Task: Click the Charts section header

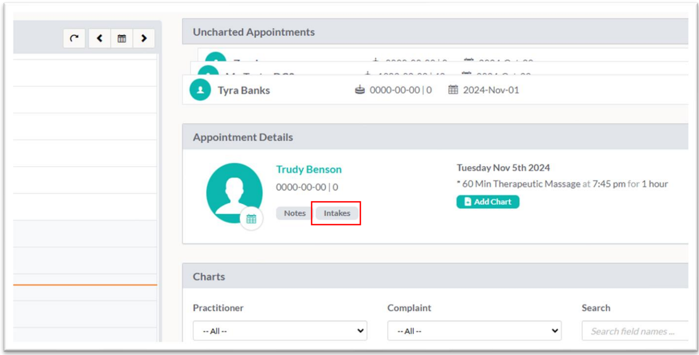Action: pos(209,277)
